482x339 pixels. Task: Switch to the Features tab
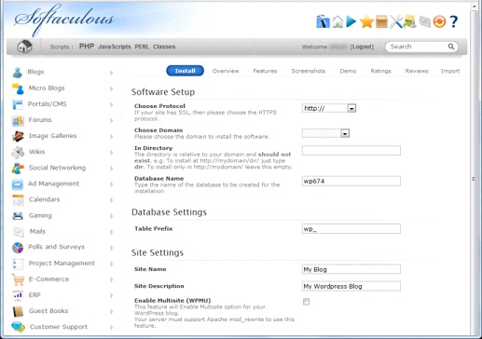coord(265,71)
